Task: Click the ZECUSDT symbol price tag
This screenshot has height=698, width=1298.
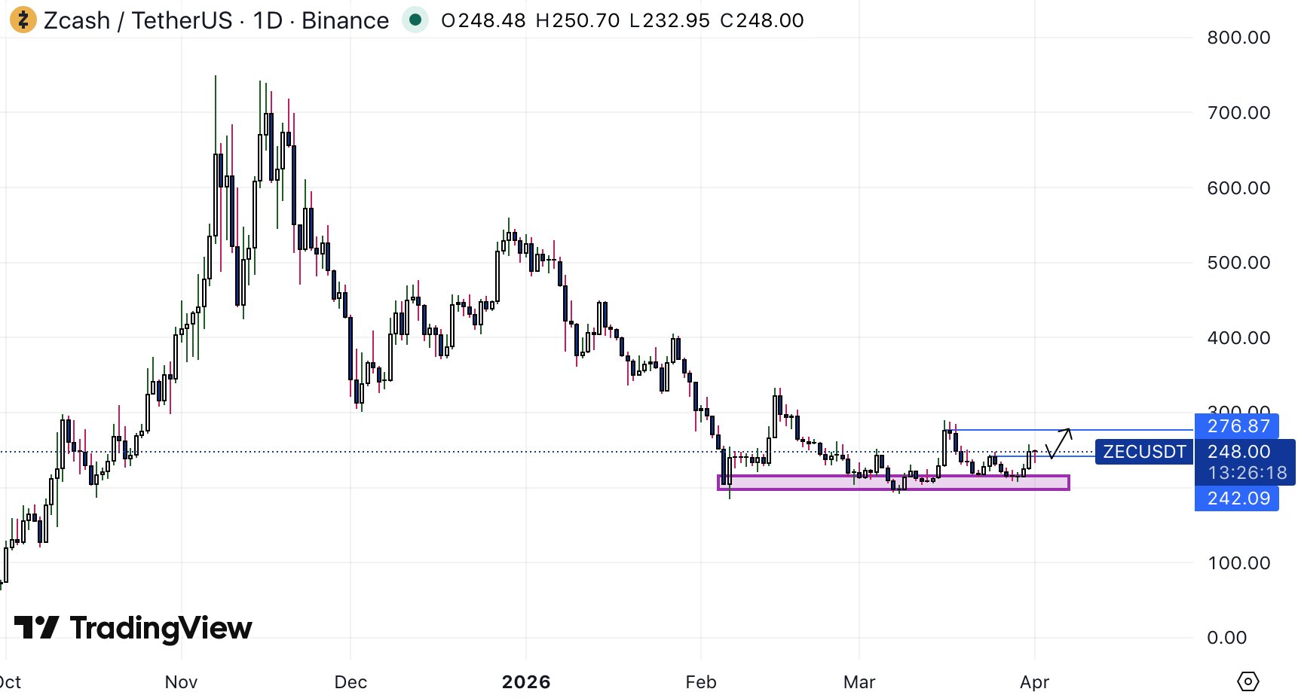Action: [x=1143, y=452]
